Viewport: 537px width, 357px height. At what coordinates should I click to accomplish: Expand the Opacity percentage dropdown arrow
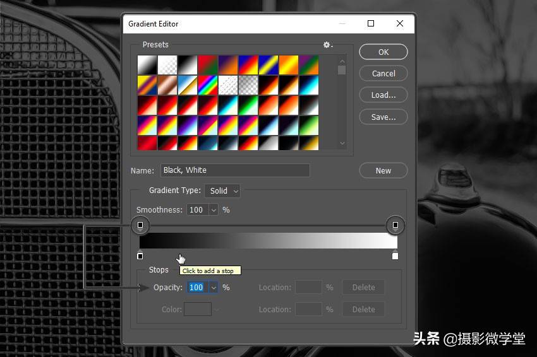pos(214,288)
